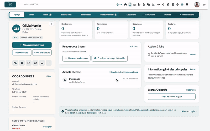Viewport: 210px width, 131px height.
Task: Open the Facturation tab
Action: pos(150,15)
